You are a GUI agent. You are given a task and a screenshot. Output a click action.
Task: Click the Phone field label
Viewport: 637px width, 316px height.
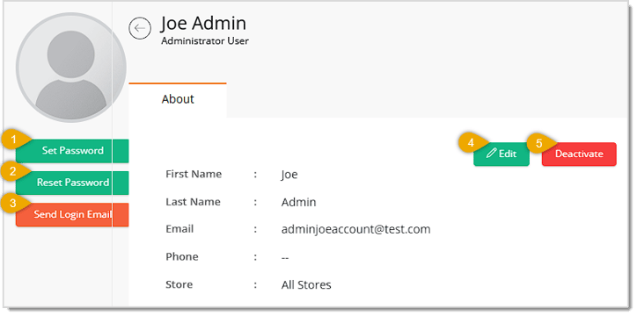click(x=181, y=257)
